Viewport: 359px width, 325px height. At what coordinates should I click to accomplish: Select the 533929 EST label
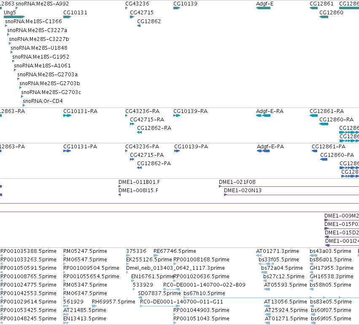pos(143,285)
